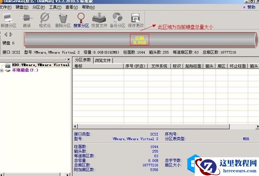Click partition table left scroll arrow

75,126
